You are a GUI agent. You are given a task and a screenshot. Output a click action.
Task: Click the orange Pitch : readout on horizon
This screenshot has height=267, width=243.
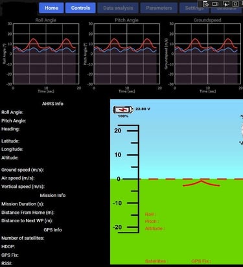(152, 222)
